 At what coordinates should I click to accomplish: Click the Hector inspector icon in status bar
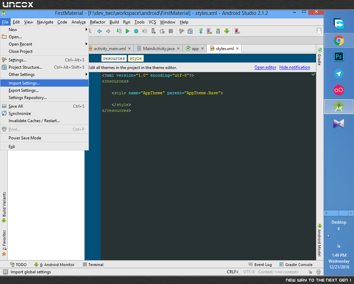pos(318,272)
